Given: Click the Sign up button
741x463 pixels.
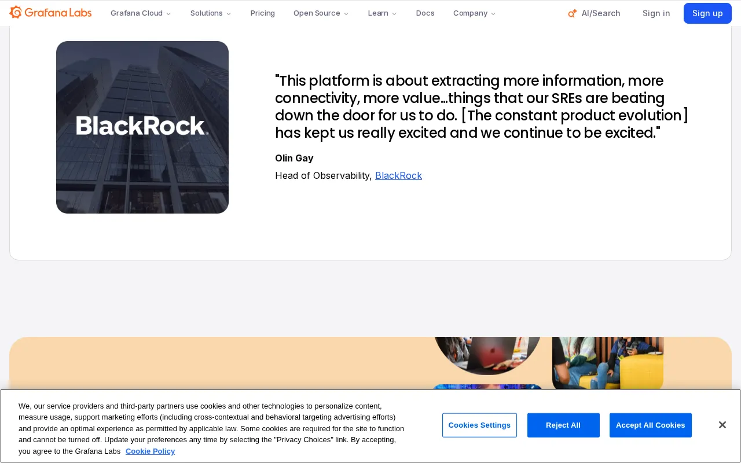Looking at the screenshot, I should [x=707, y=13].
